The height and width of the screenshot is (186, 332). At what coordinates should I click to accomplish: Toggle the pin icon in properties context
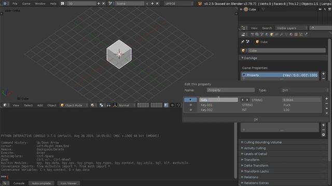click(x=243, y=42)
